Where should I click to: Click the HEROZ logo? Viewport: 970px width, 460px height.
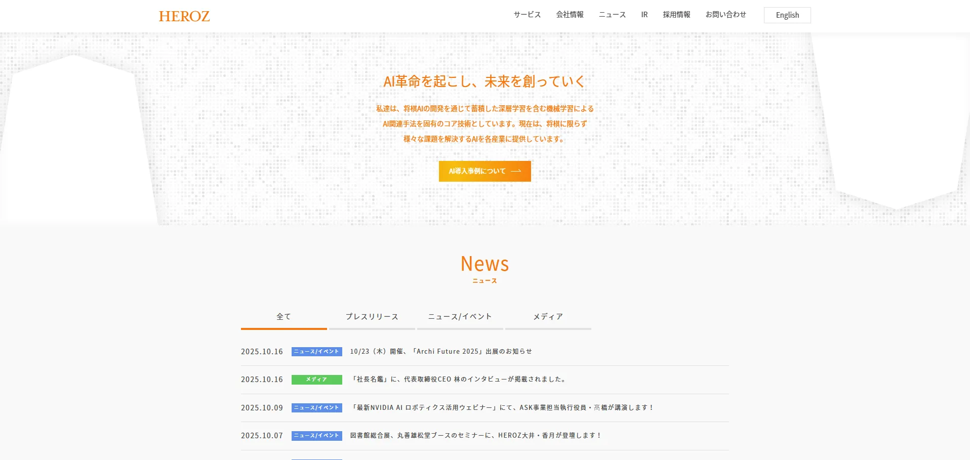pyautogui.click(x=184, y=16)
